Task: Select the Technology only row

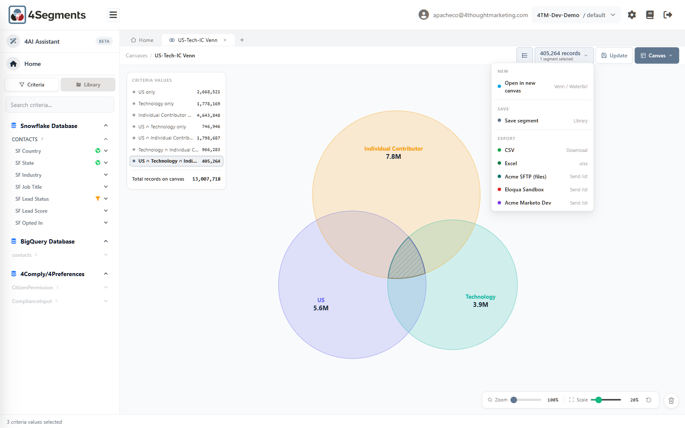Action: [x=176, y=104]
